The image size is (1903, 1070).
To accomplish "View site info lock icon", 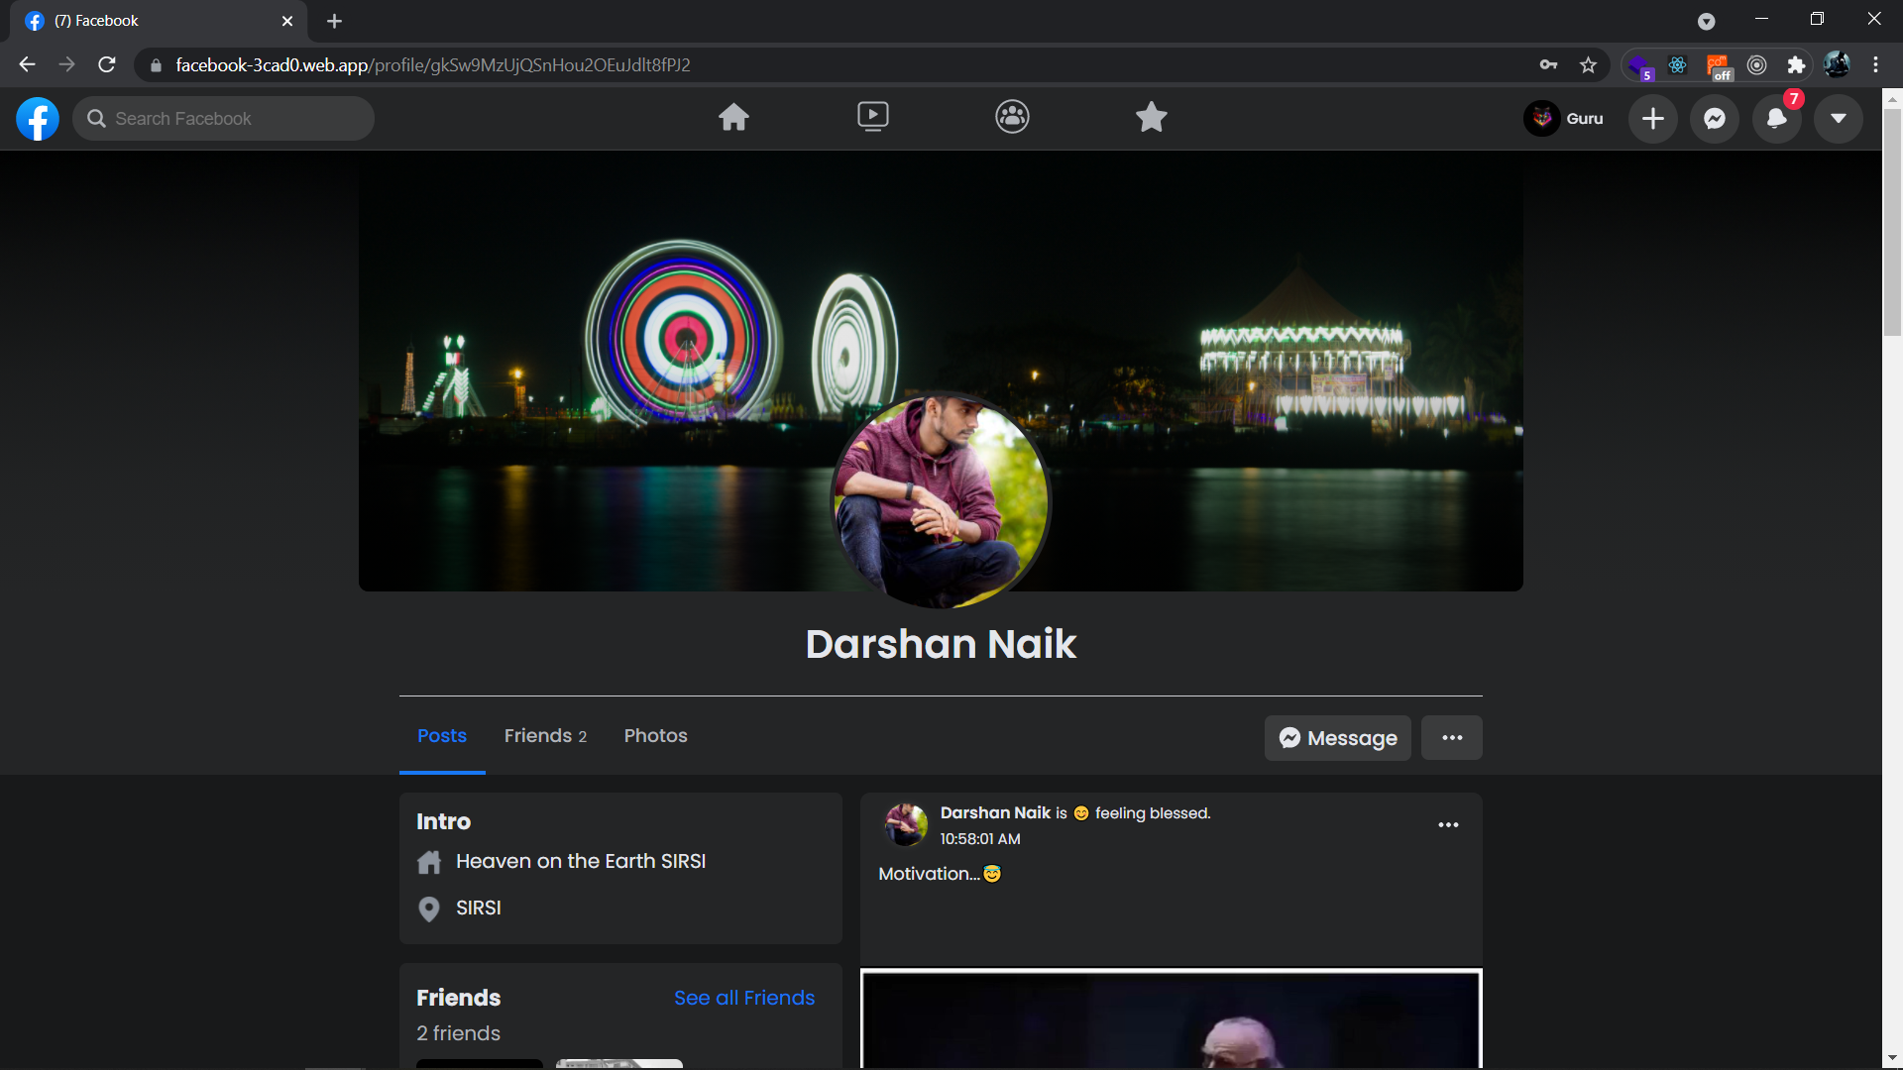I will pyautogui.click(x=156, y=65).
